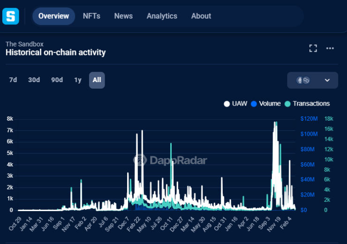Click the teal Transactions legend dot

click(x=287, y=104)
